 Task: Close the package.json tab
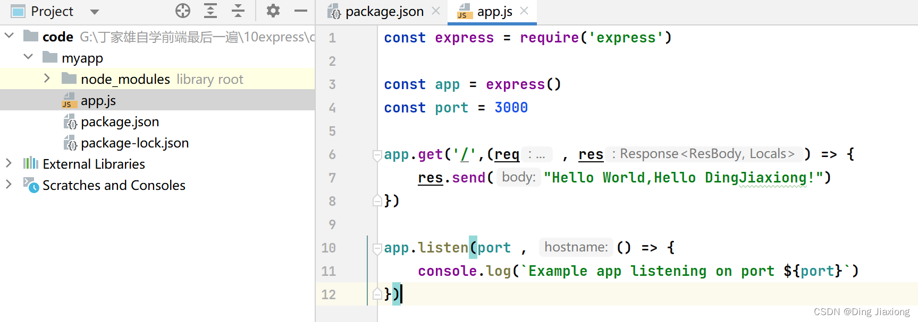tap(436, 11)
